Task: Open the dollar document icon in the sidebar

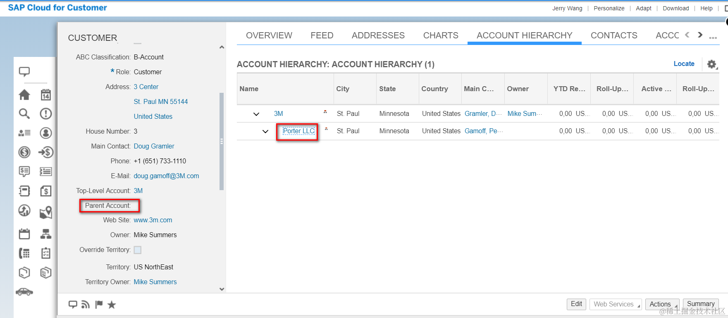Action: [45, 191]
